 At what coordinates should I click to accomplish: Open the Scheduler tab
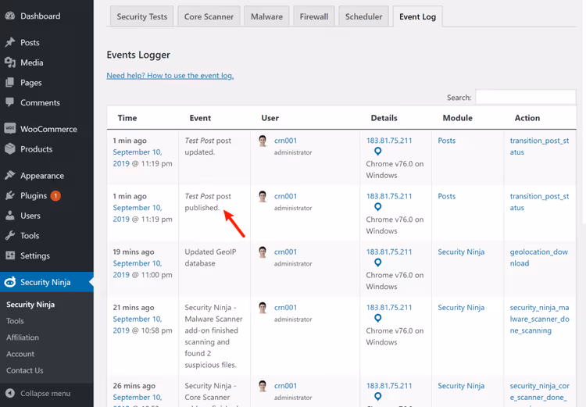pos(363,16)
